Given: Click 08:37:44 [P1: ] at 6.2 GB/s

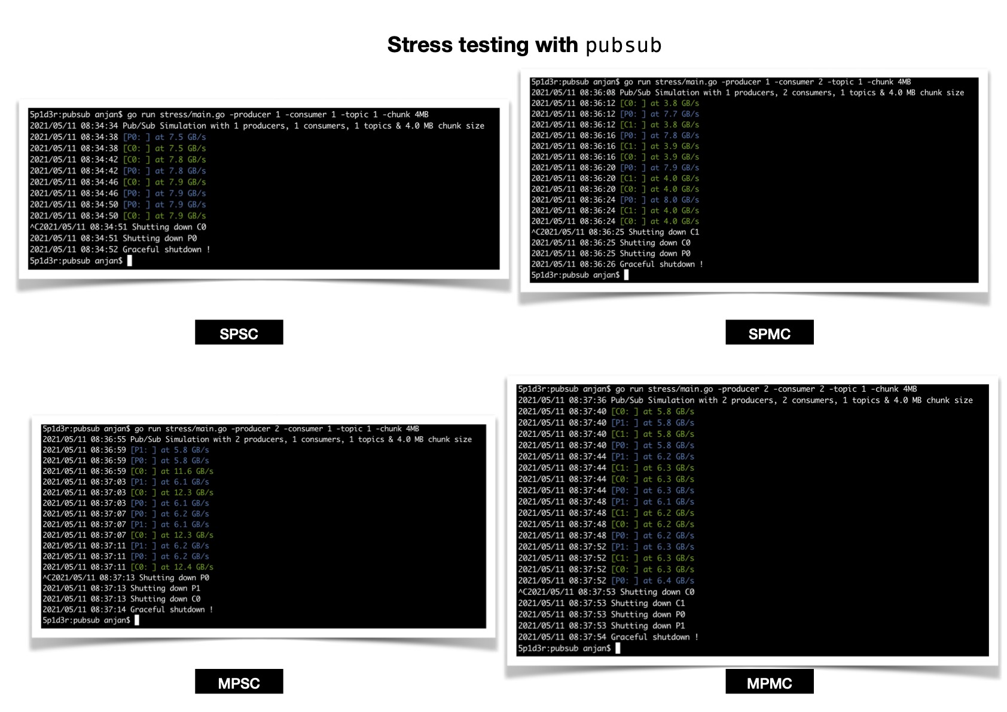Looking at the screenshot, I should 606,457.
